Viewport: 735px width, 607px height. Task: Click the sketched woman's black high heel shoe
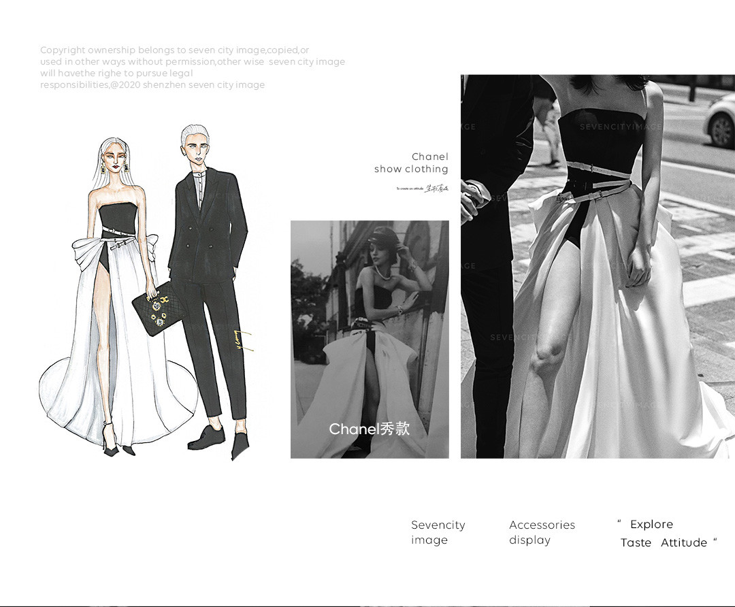110,444
